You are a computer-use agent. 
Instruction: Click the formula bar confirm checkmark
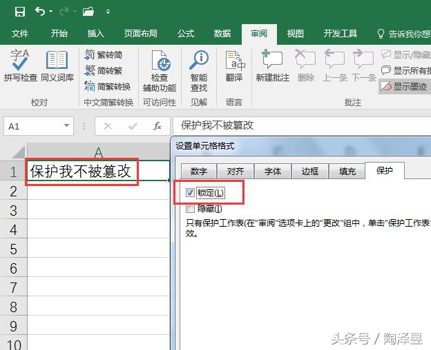pyautogui.click(x=133, y=126)
